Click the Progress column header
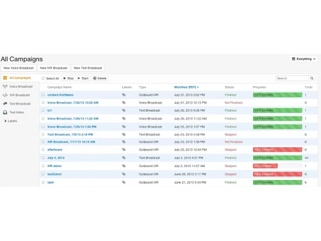321x241 pixels. (x=259, y=87)
